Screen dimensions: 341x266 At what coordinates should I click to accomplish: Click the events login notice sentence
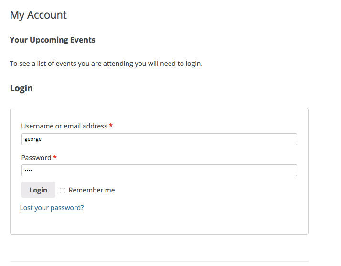coord(106,64)
